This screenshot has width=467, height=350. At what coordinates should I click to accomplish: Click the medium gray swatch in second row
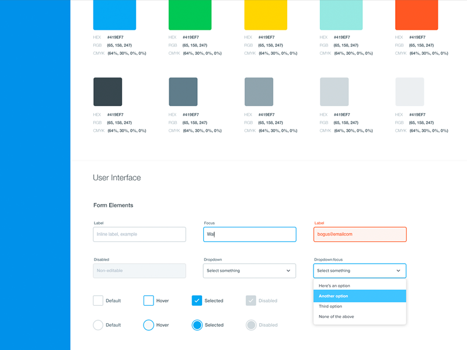258,91
